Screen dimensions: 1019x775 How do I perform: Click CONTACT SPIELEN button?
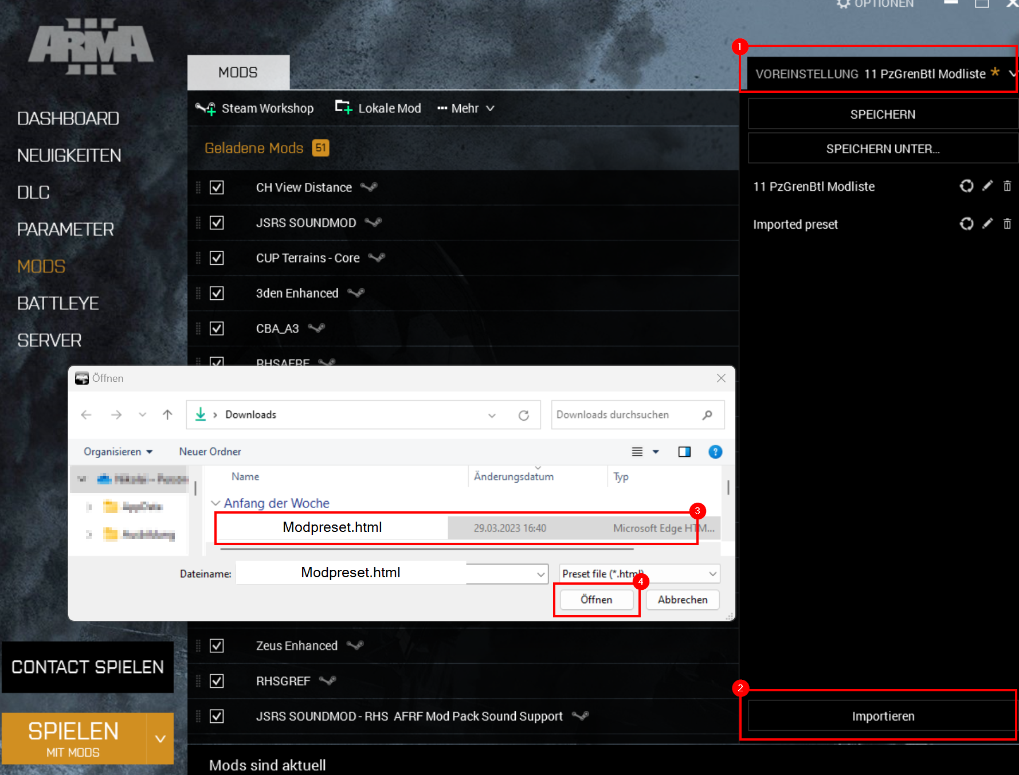point(88,667)
